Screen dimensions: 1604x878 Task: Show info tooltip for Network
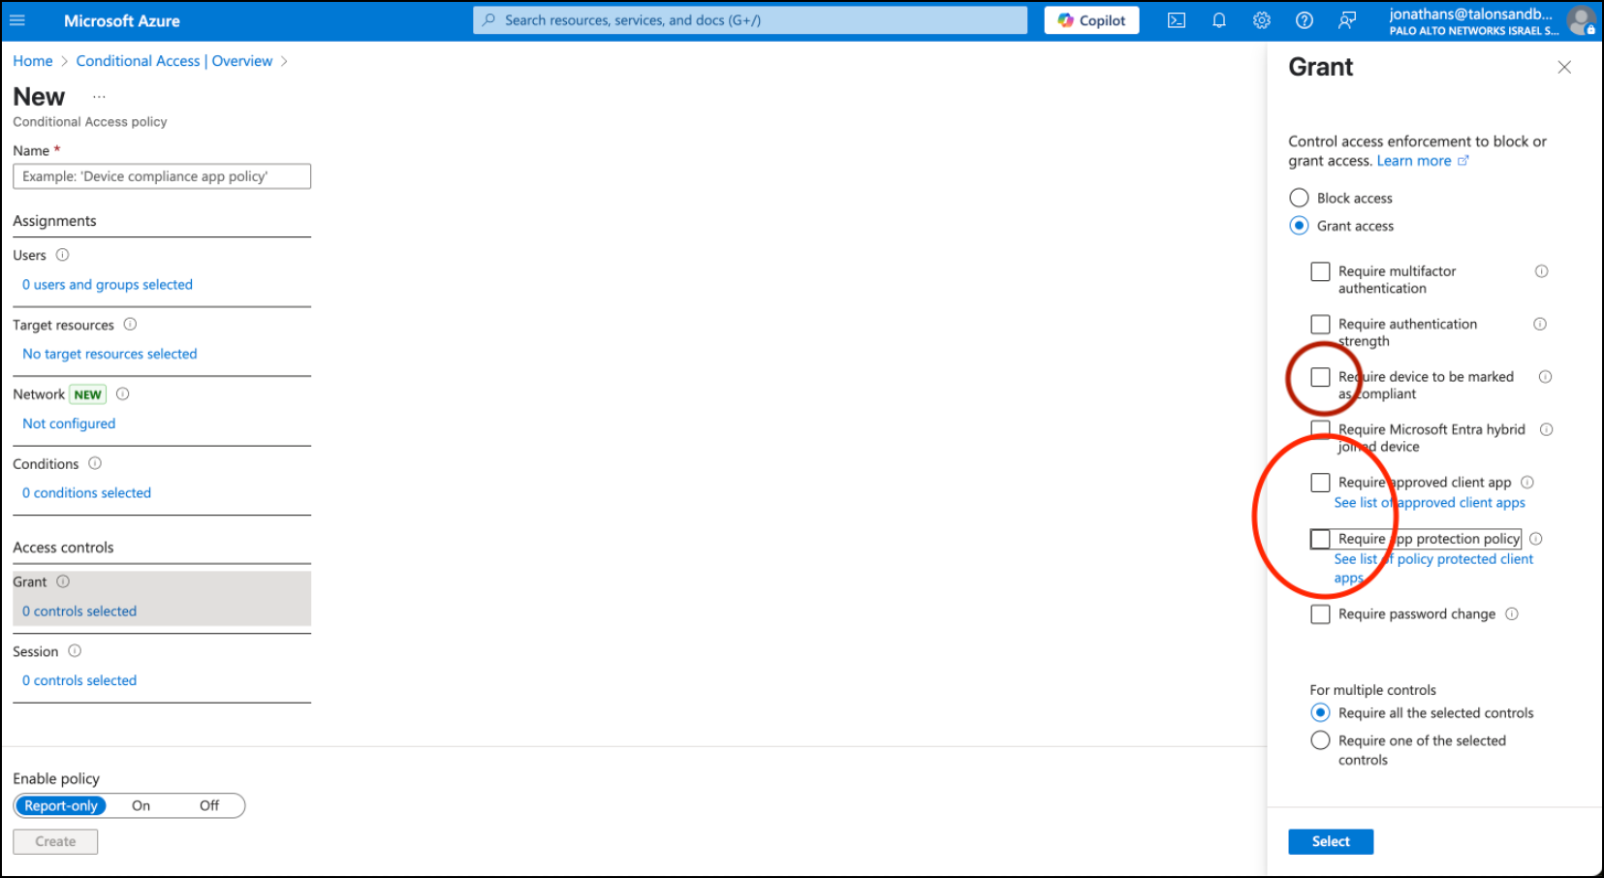point(123,394)
